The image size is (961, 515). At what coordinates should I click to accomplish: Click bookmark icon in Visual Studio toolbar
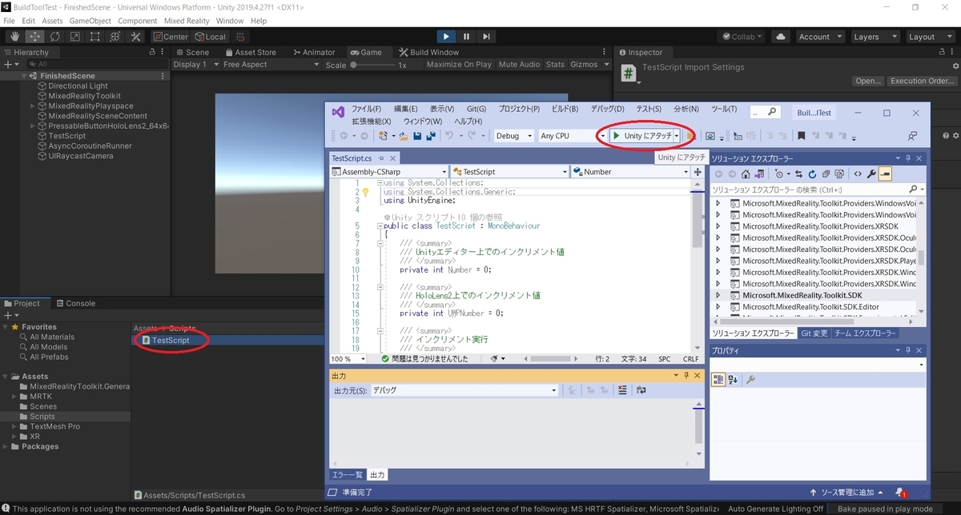pos(801,136)
